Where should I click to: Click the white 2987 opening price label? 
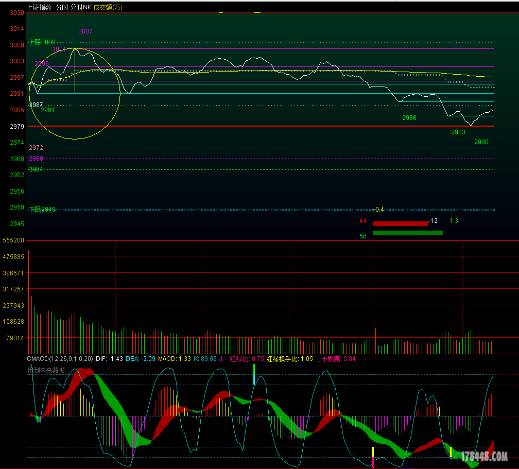(36, 105)
